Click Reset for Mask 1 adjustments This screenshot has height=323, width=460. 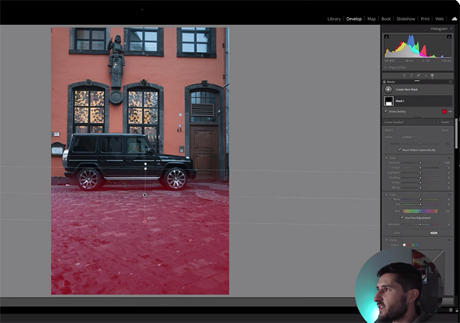pos(445,130)
